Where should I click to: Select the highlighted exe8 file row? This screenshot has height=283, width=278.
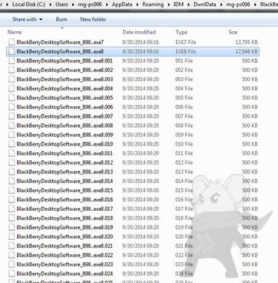133,51
